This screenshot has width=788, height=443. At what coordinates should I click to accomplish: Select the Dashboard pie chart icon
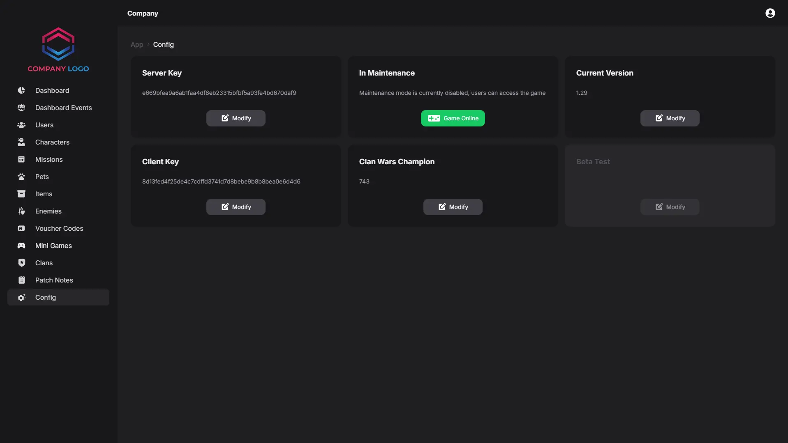(x=21, y=90)
